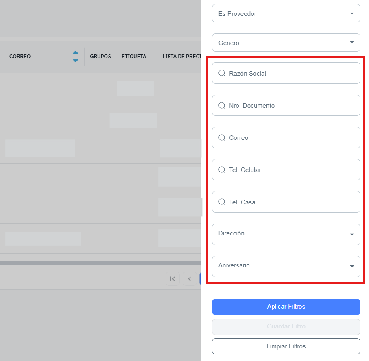This screenshot has height=361, width=369.
Task: Expand the Genero dropdown
Action: 286,43
